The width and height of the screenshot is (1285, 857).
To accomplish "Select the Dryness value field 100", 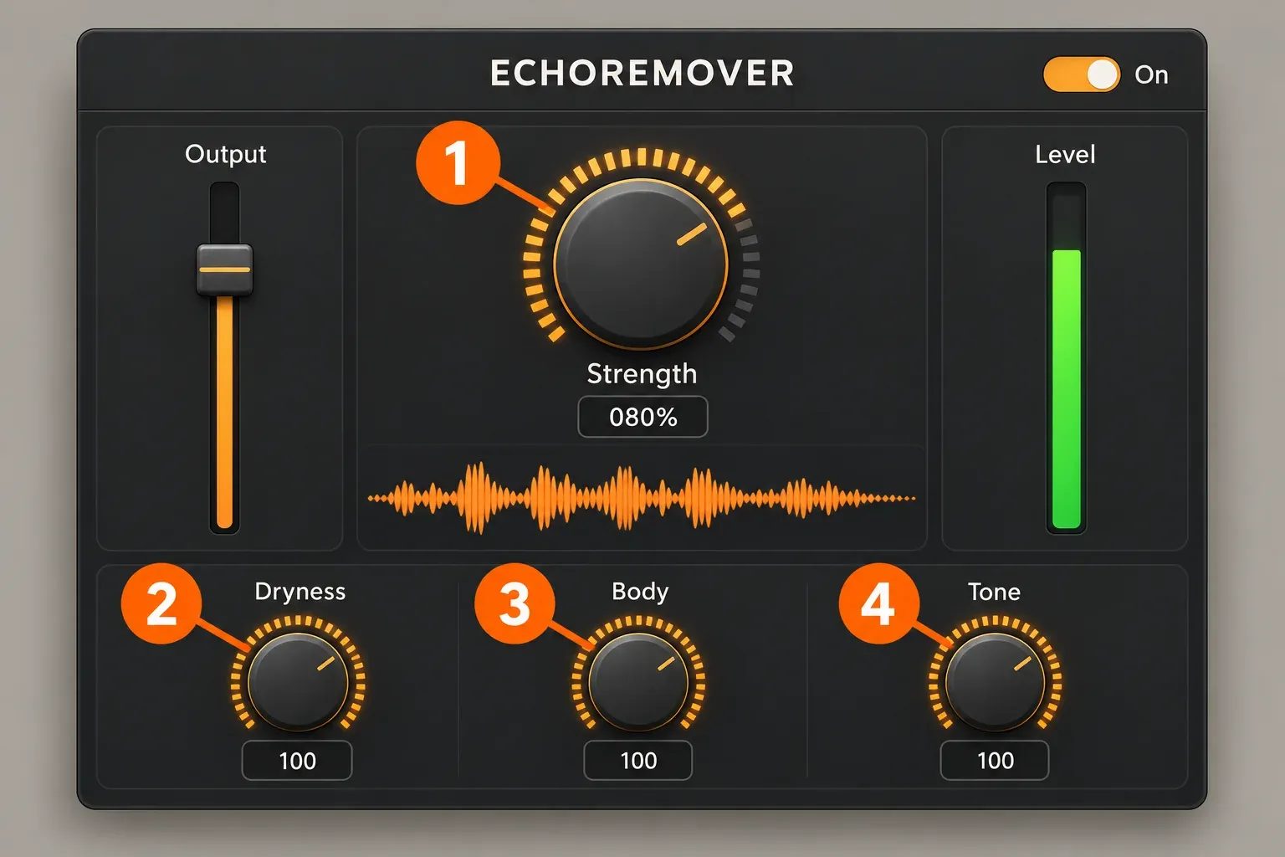I will 297,761.
